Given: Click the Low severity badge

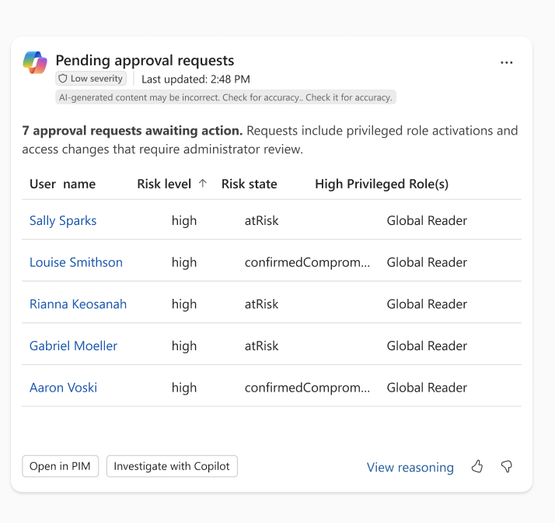Looking at the screenshot, I should point(91,79).
